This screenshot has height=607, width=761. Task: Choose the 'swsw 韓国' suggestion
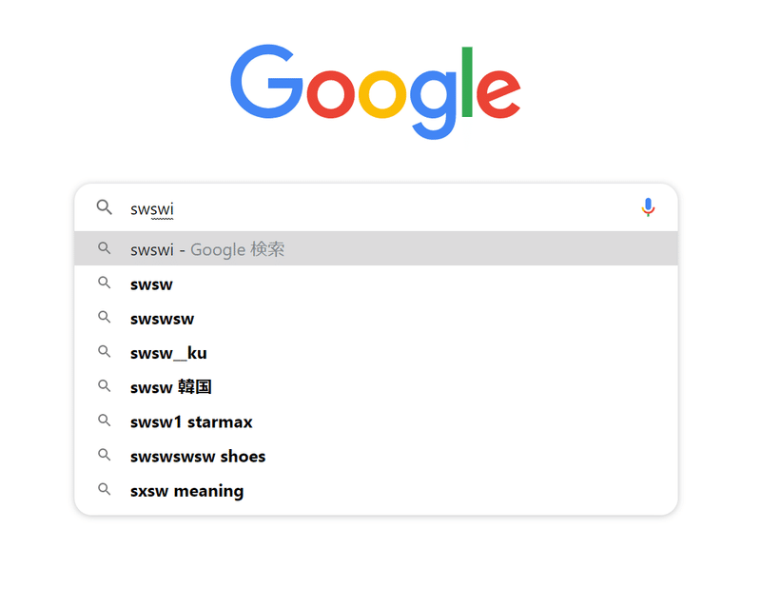pos(376,386)
